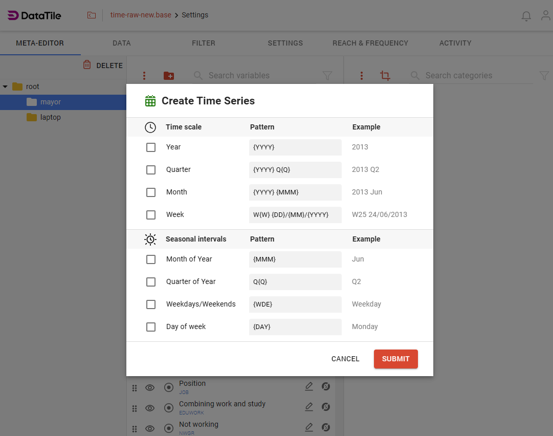Enable the Year time scale checkbox
This screenshot has width=553, height=436.
tap(151, 147)
